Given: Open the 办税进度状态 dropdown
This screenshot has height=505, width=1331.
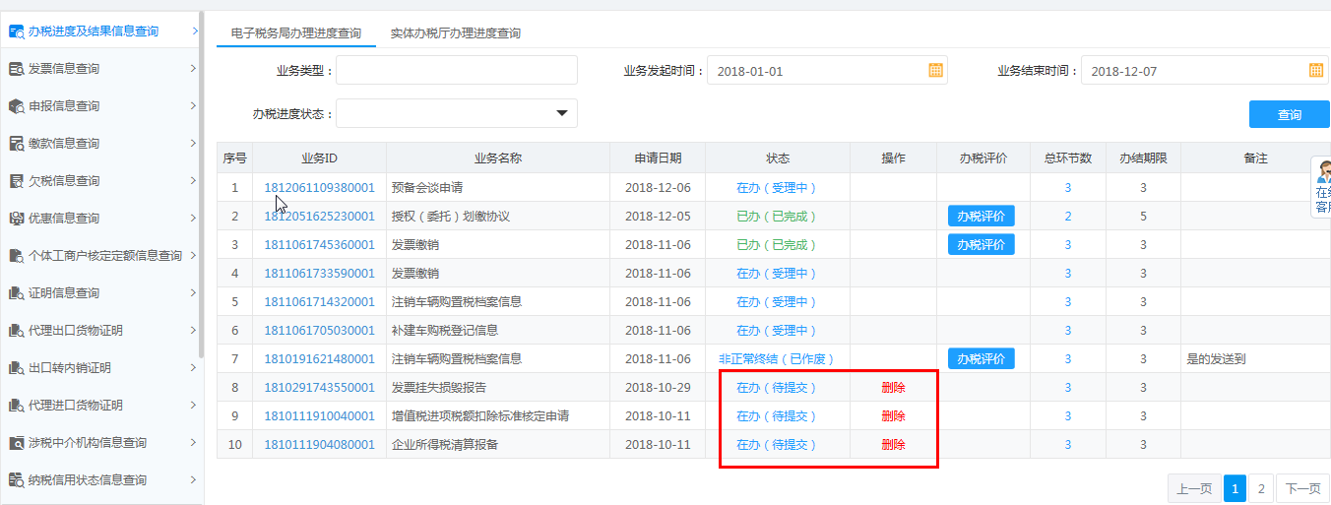Looking at the screenshot, I should 562,113.
